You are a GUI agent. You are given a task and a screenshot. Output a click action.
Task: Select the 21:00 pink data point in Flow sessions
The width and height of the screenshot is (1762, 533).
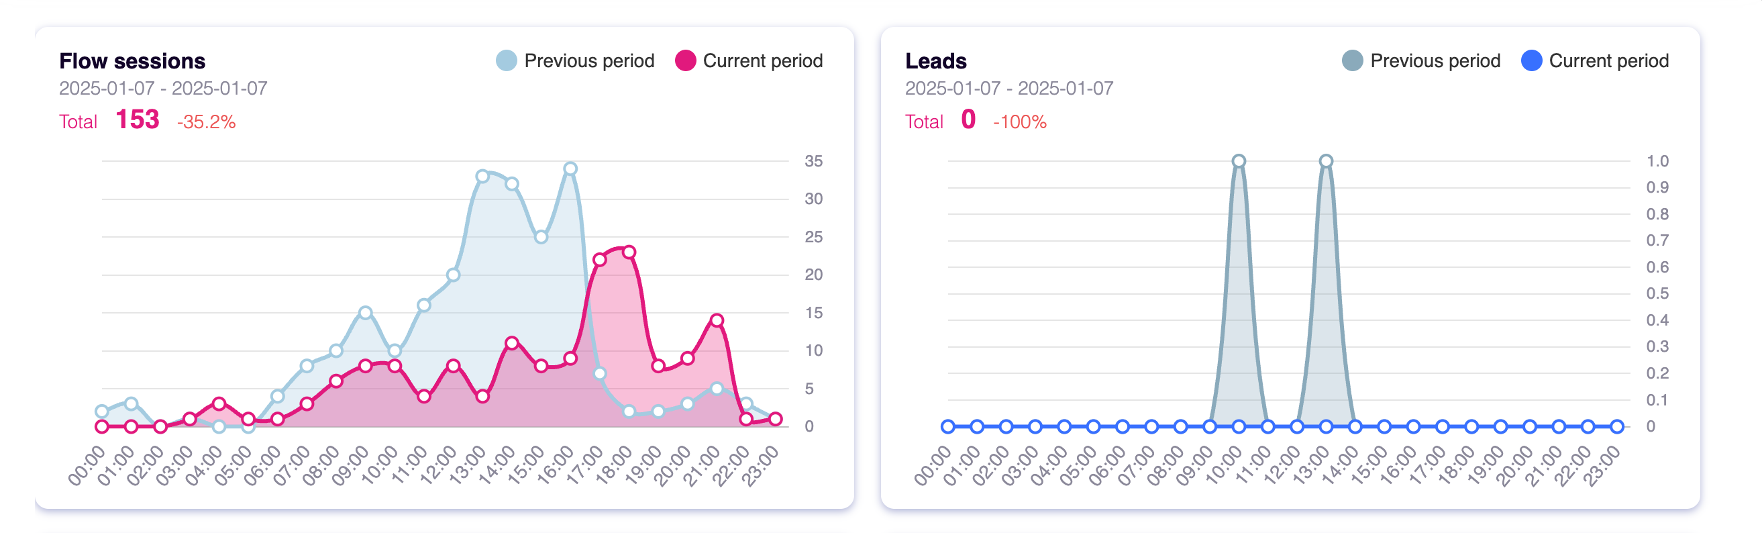click(717, 320)
